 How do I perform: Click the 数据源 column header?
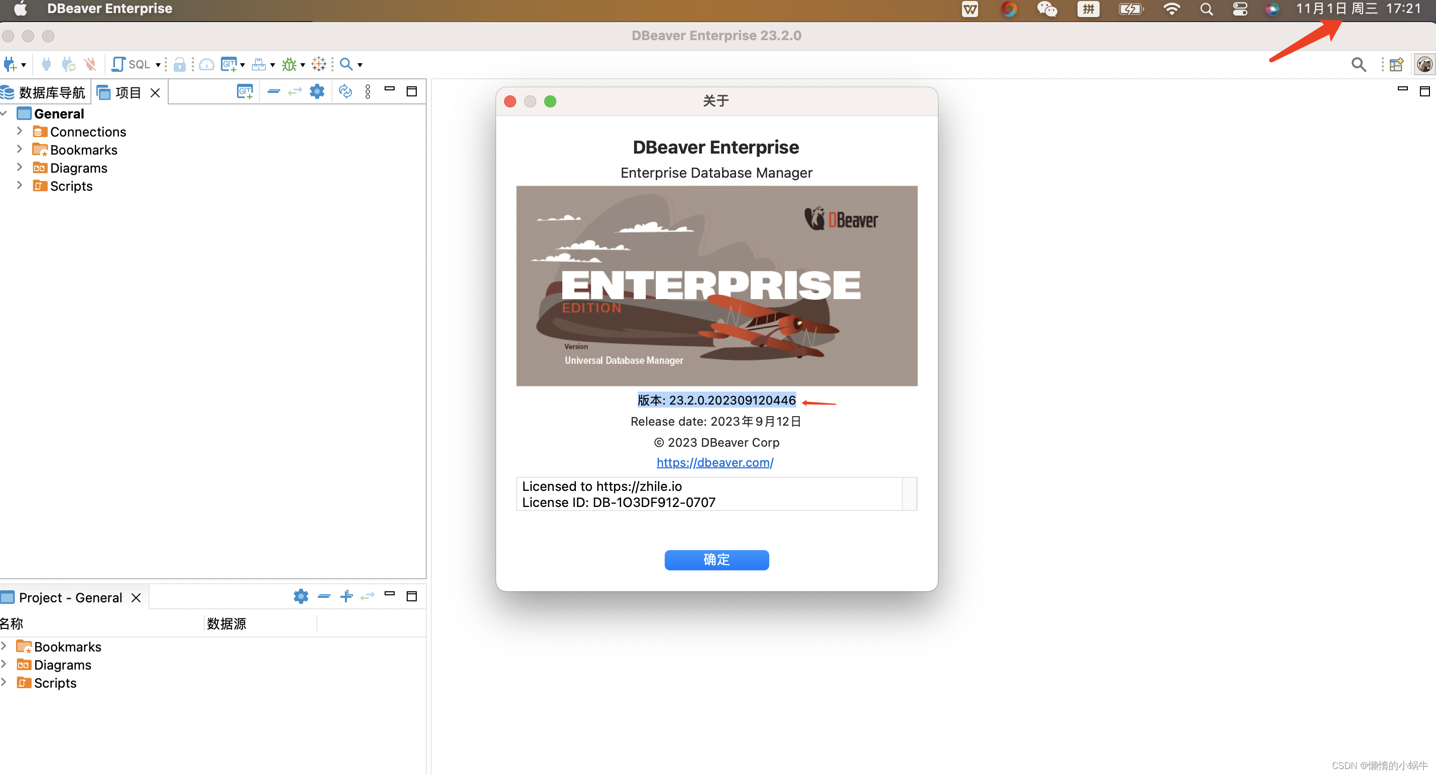coord(261,623)
